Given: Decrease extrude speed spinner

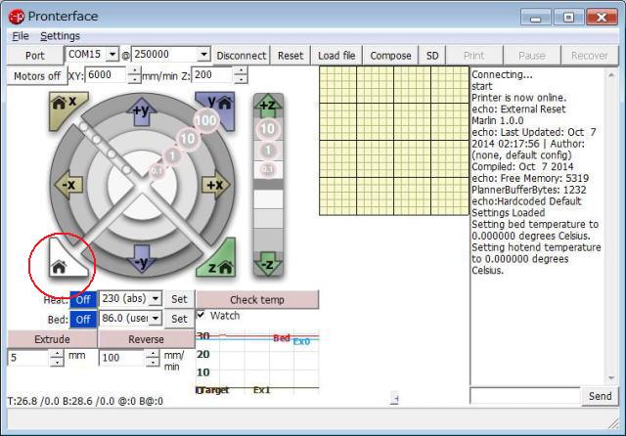Looking at the screenshot, I should 153,362.
